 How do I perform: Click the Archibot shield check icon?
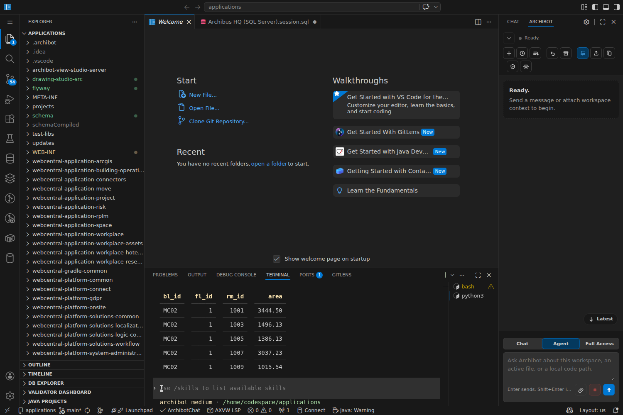coord(513,66)
